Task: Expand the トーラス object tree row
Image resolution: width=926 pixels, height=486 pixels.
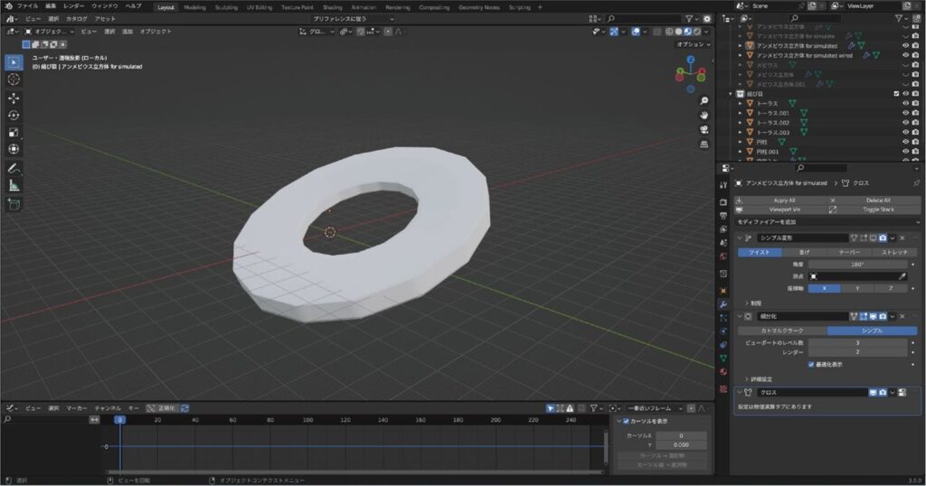Action: [x=741, y=103]
